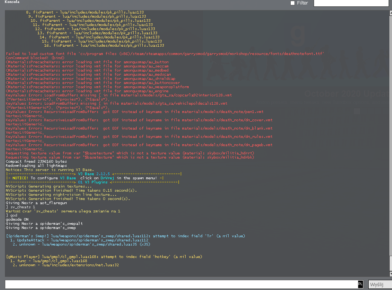Click the 'Time taken: 0 second(s)' line
The width and height of the screenshot is (392, 290).
(68, 199)
